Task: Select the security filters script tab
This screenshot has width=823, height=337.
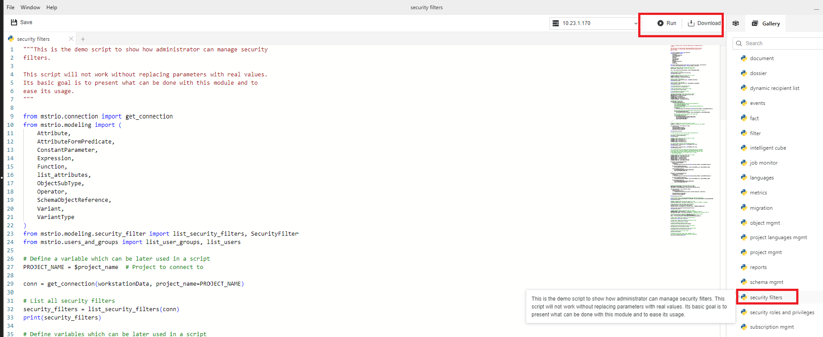Action: pyautogui.click(x=33, y=39)
